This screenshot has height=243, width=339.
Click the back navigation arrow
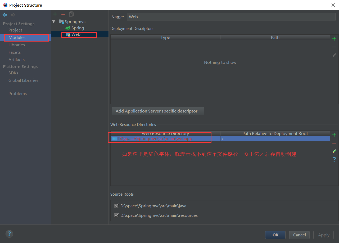click(x=5, y=15)
